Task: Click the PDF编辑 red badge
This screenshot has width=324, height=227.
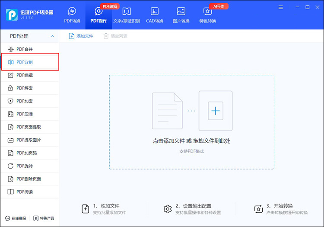Action: (110, 6)
